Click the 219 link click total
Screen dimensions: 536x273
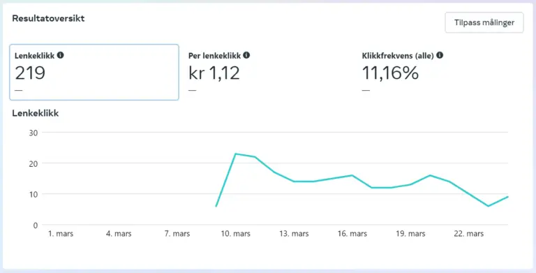[30, 73]
